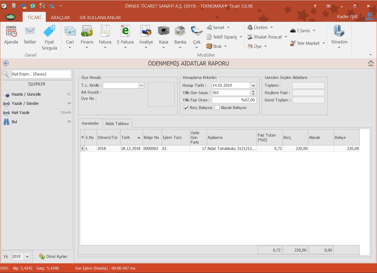Go back using the arrow icon

click(6, 63)
